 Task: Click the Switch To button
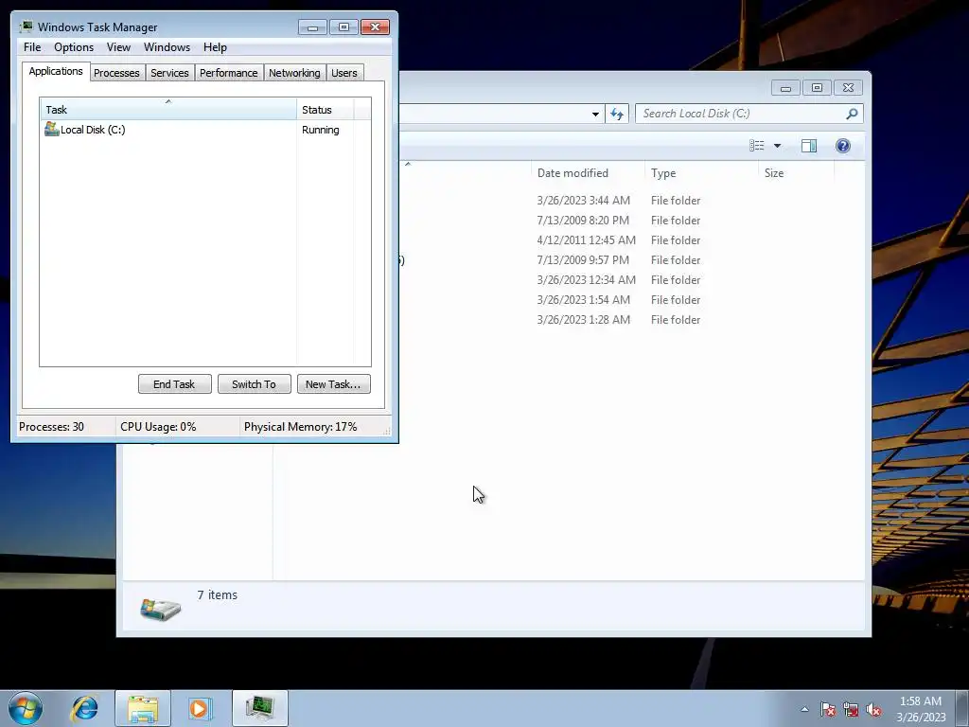point(254,384)
